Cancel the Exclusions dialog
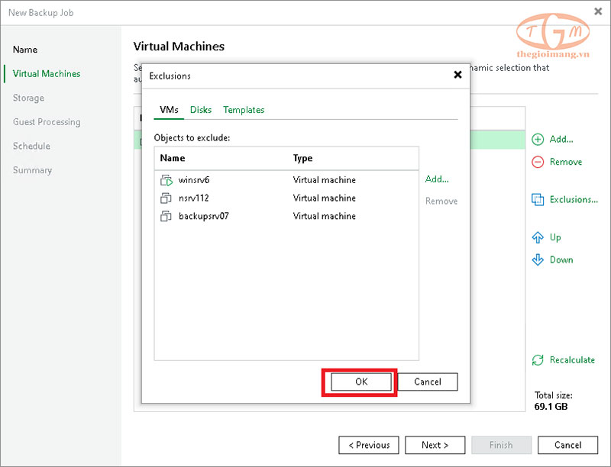 point(428,382)
